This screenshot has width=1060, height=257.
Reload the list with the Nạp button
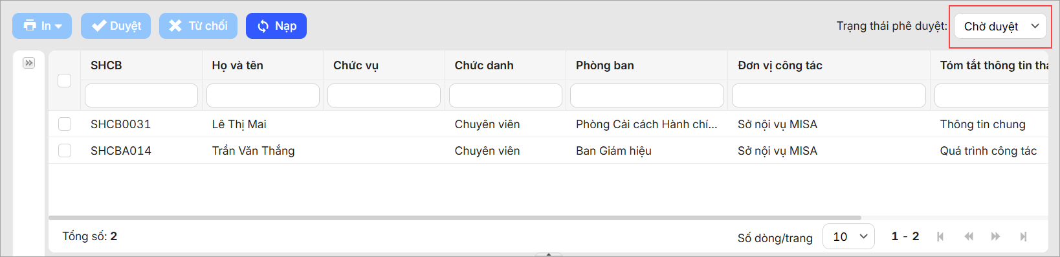[x=276, y=26]
